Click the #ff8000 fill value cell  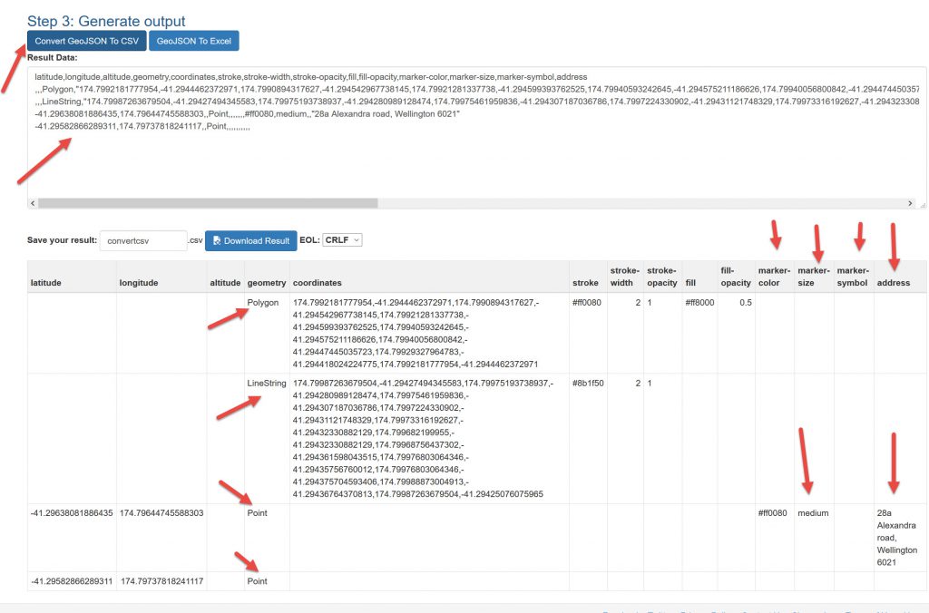pyautogui.click(x=699, y=303)
